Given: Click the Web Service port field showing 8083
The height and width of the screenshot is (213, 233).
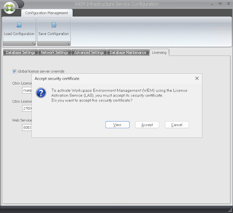Looking at the screenshot, I should [x=27, y=127].
